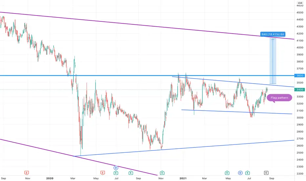Open the blue dividend marker before Jul 2021
The width and height of the screenshot is (306, 181).
240,173
